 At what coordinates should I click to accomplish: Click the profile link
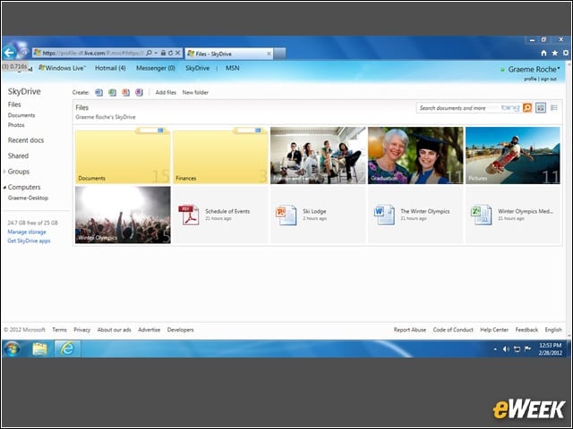click(x=530, y=79)
